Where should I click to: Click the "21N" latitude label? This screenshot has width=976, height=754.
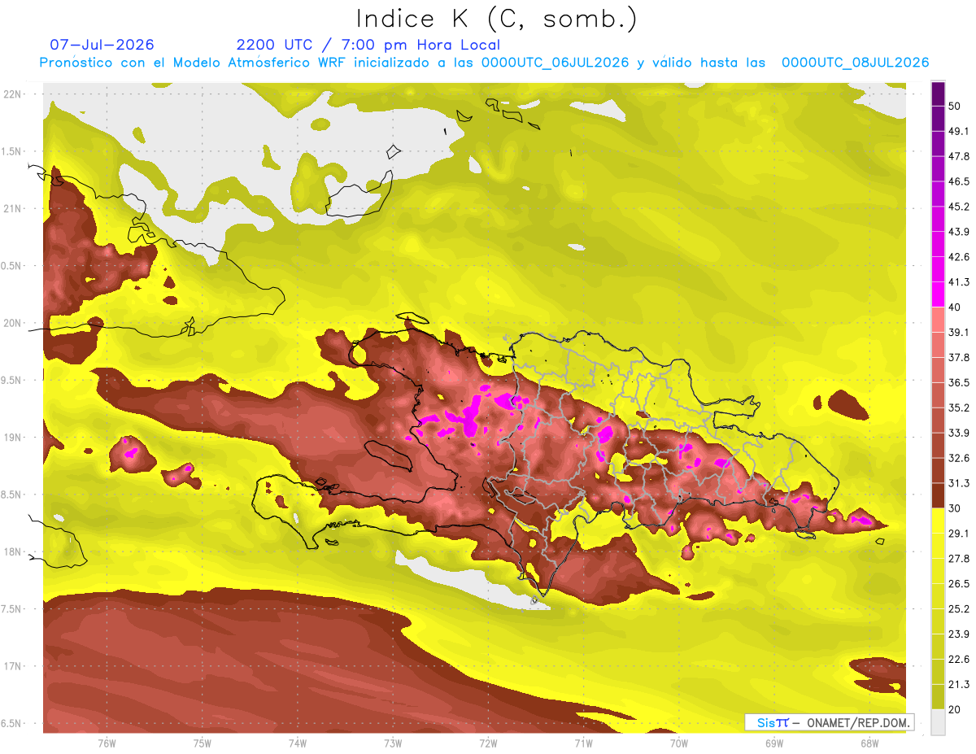[x=12, y=208]
